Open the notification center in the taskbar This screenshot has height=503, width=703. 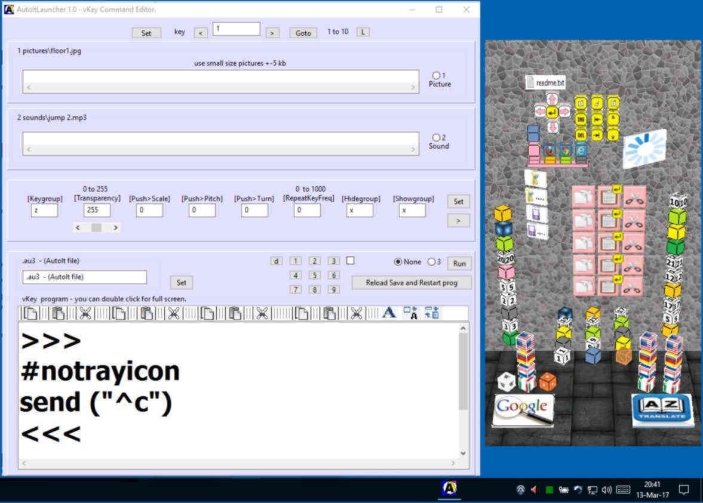pyautogui.click(x=684, y=489)
